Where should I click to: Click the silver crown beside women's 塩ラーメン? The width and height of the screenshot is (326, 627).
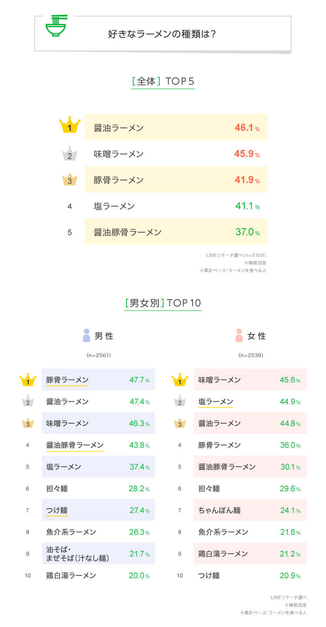click(x=180, y=401)
